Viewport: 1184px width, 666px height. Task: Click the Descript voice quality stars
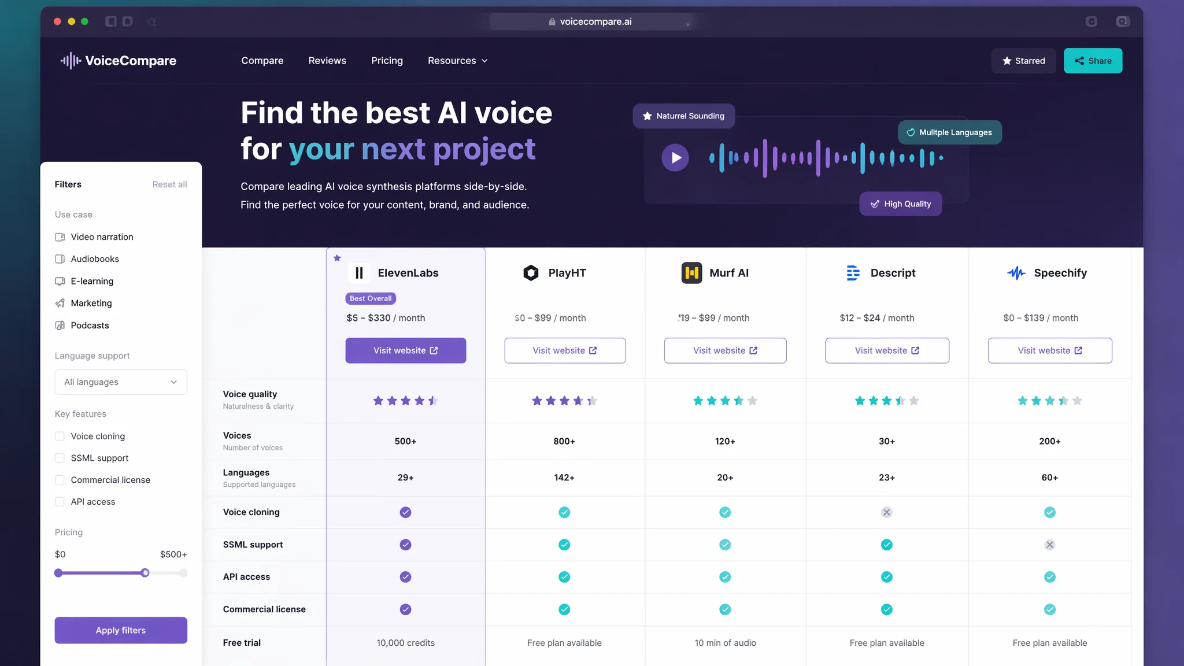887,401
